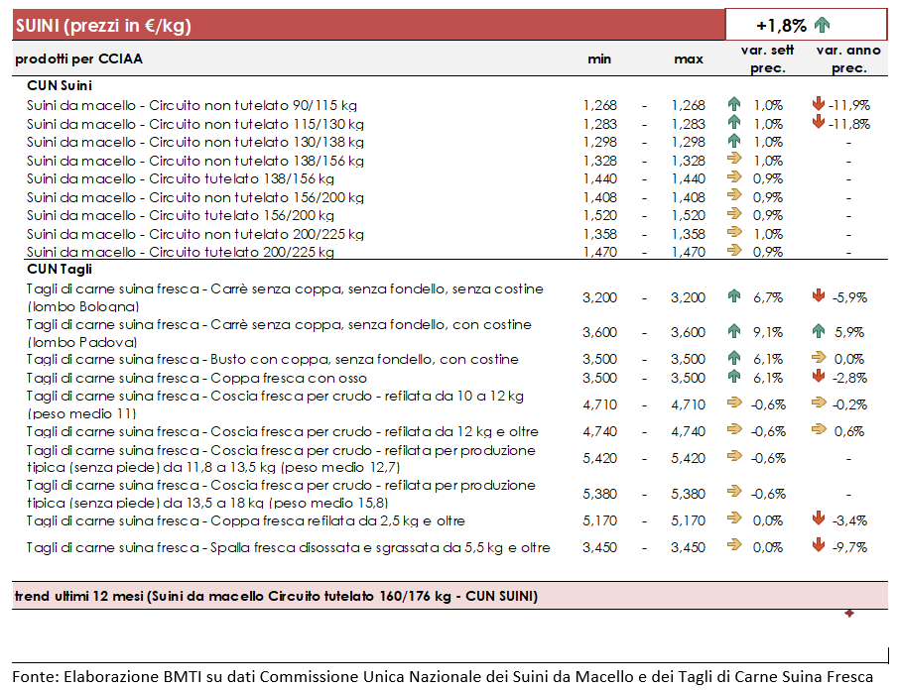Click row label 'Circuito non tutelato 90/115 kg'

point(192,106)
